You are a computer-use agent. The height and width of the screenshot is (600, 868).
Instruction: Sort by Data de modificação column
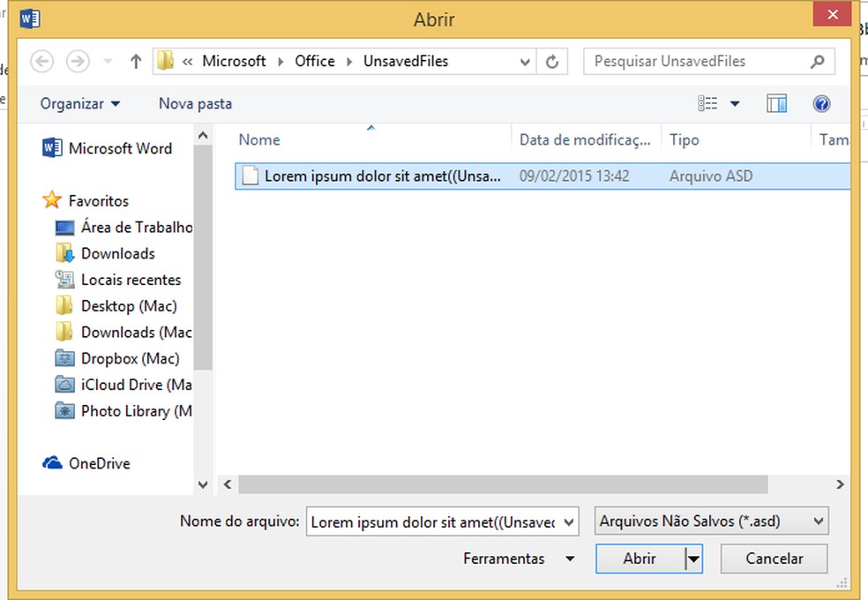[x=585, y=139]
